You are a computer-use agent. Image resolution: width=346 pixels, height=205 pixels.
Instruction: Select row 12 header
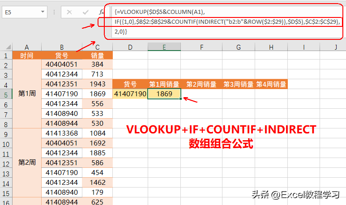[x=6, y=164]
